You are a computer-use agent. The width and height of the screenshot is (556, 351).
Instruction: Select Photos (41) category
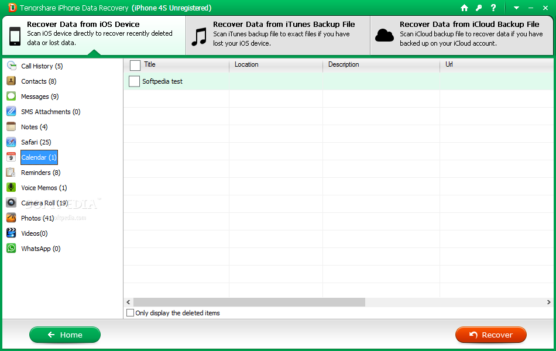(x=37, y=218)
